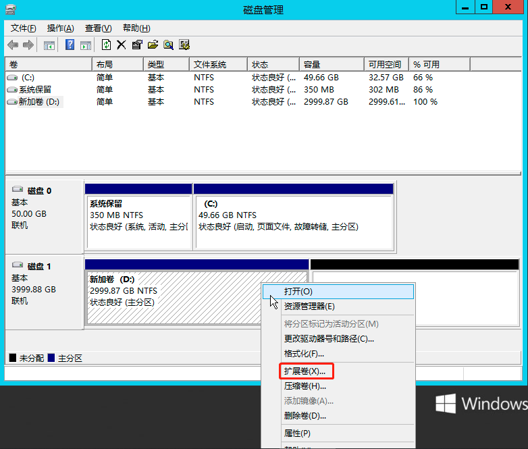Sort by the 状态 column header
The width and height of the screenshot is (528, 449).
[x=273, y=64]
